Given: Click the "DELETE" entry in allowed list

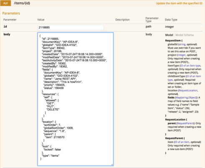Looking at the screenshot, I should click(x=53, y=109).
